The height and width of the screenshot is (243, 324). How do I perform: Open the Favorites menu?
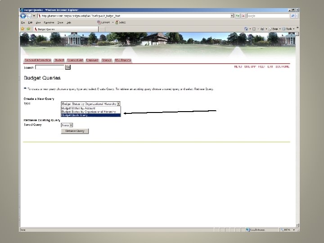coord(49,22)
